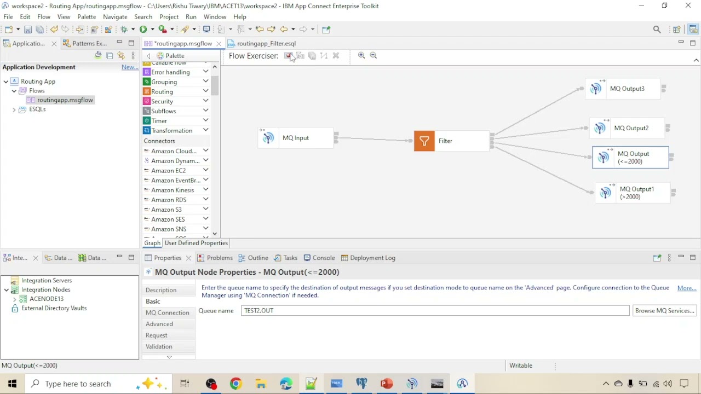
Task: Click the Pin Properties view icon
Action: point(657,258)
